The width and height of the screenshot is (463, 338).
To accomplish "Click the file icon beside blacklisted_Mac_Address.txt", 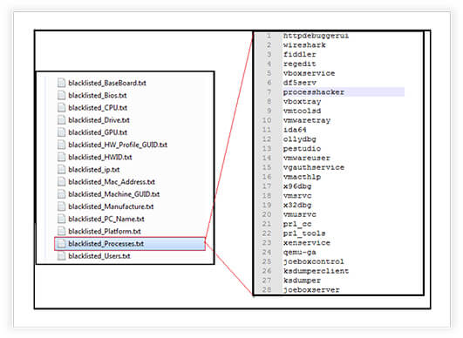I will point(61,182).
